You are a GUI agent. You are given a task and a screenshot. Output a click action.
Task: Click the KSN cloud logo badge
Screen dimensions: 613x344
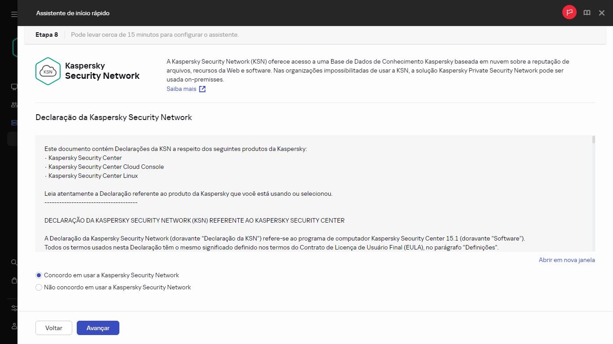click(x=48, y=71)
